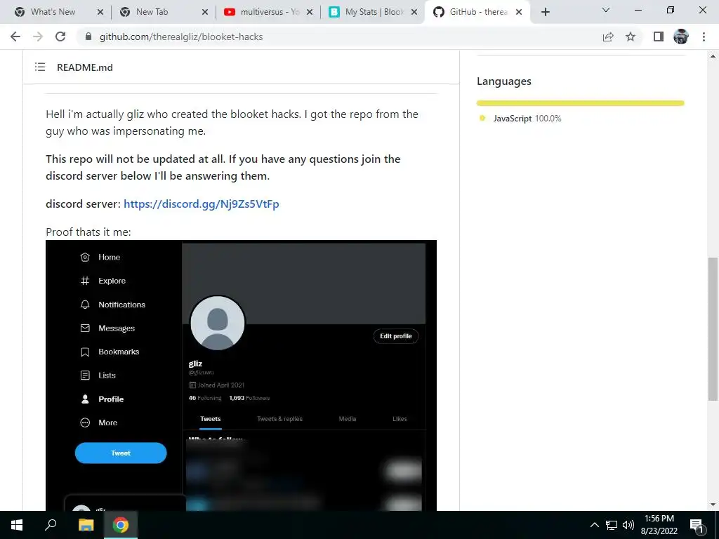The width and height of the screenshot is (719, 539).
Task: Click the scrollbar up arrow
Action: (x=713, y=56)
